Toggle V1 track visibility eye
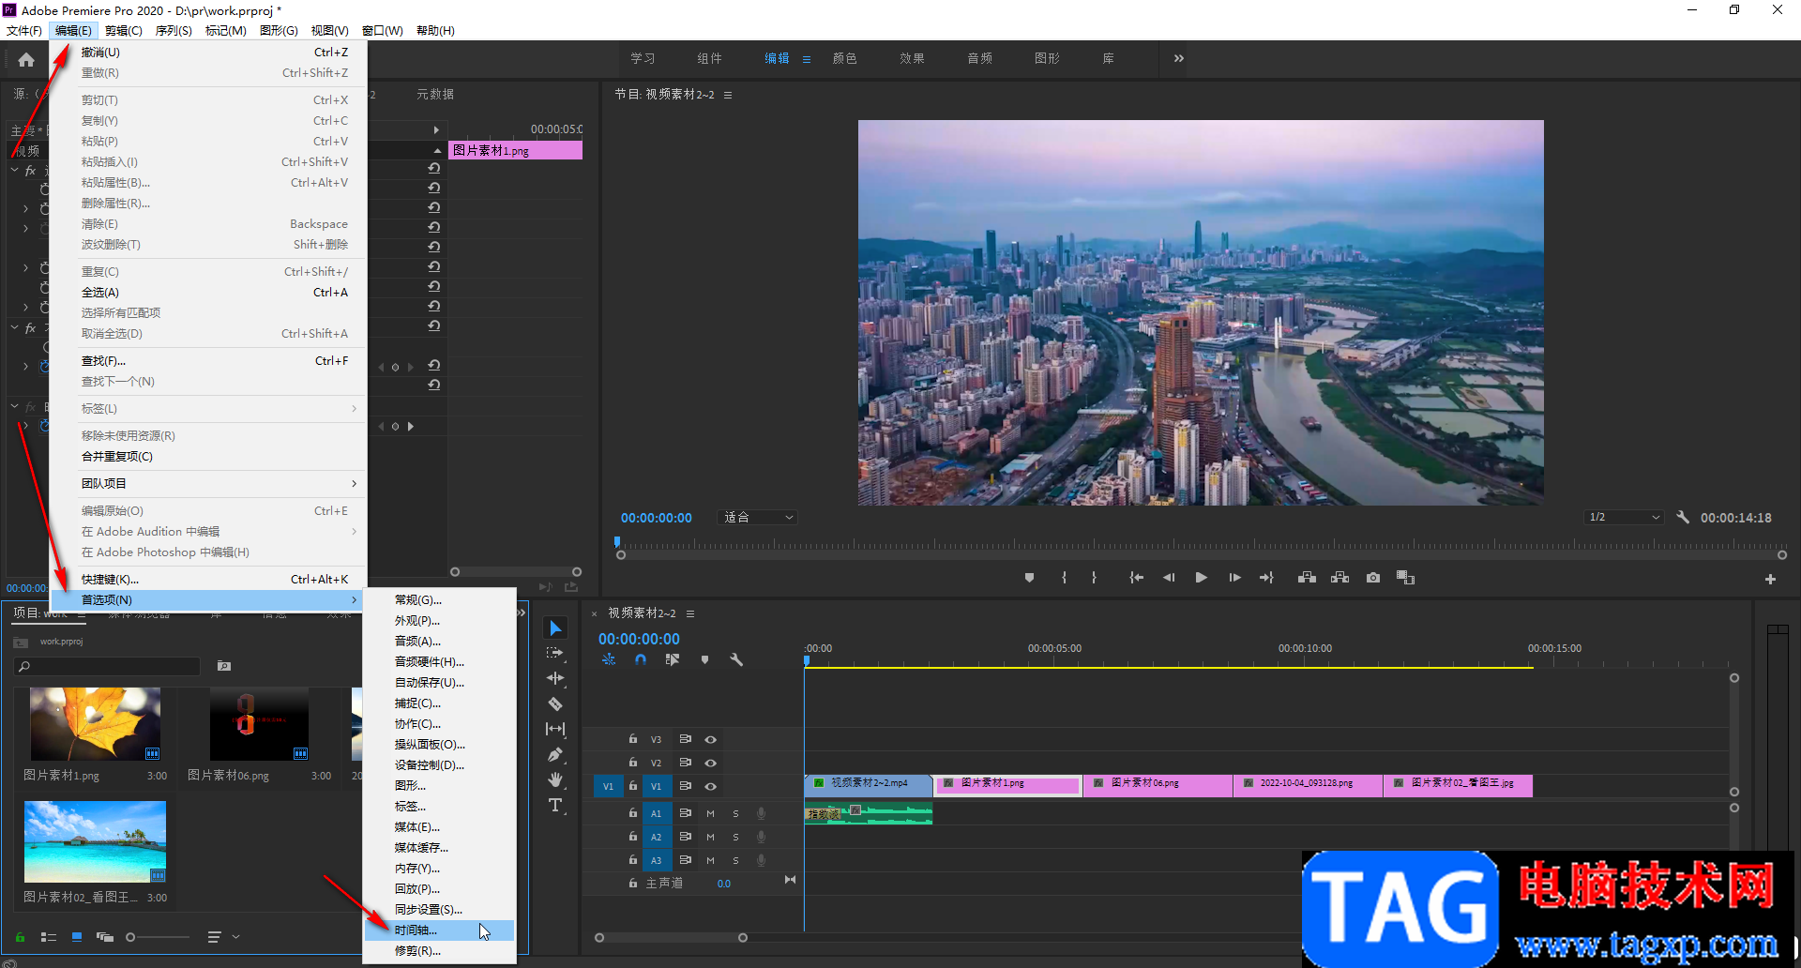Viewport: 1801px width, 968px height. click(711, 787)
